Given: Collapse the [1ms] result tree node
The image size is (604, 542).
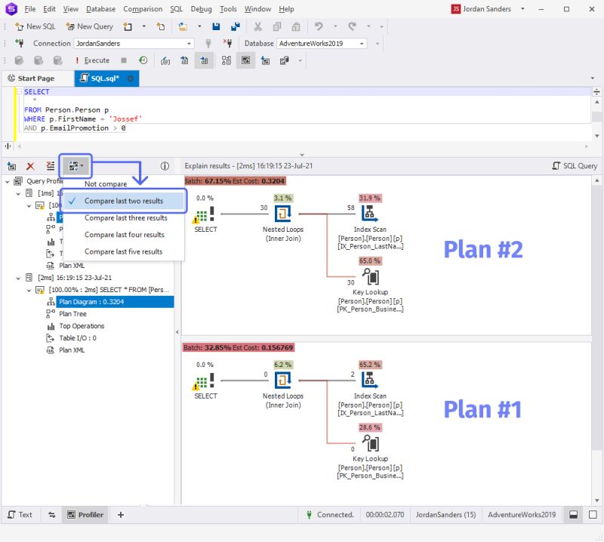Looking at the screenshot, I should (x=18, y=193).
